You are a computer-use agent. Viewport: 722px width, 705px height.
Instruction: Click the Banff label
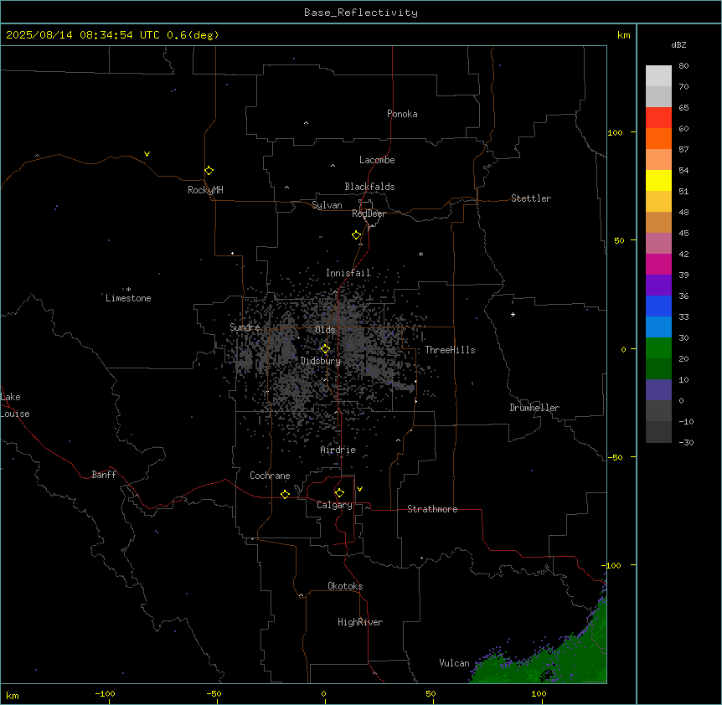(x=104, y=475)
